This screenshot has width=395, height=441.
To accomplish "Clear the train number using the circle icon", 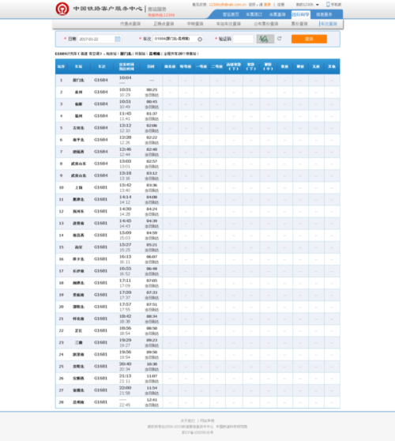I will 200,39.
